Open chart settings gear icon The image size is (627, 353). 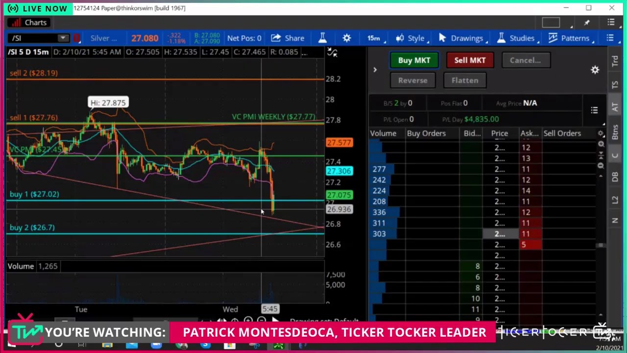pyautogui.click(x=347, y=38)
